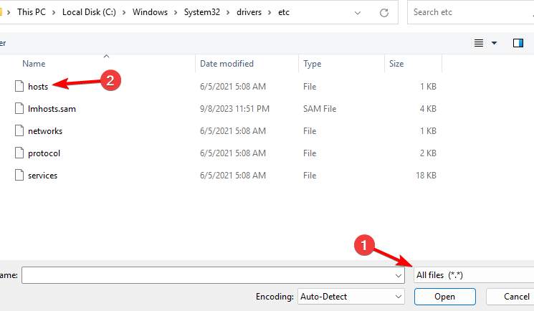The image size is (534, 311).
Task: Sort by Date modified column
Action: [x=227, y=64]
